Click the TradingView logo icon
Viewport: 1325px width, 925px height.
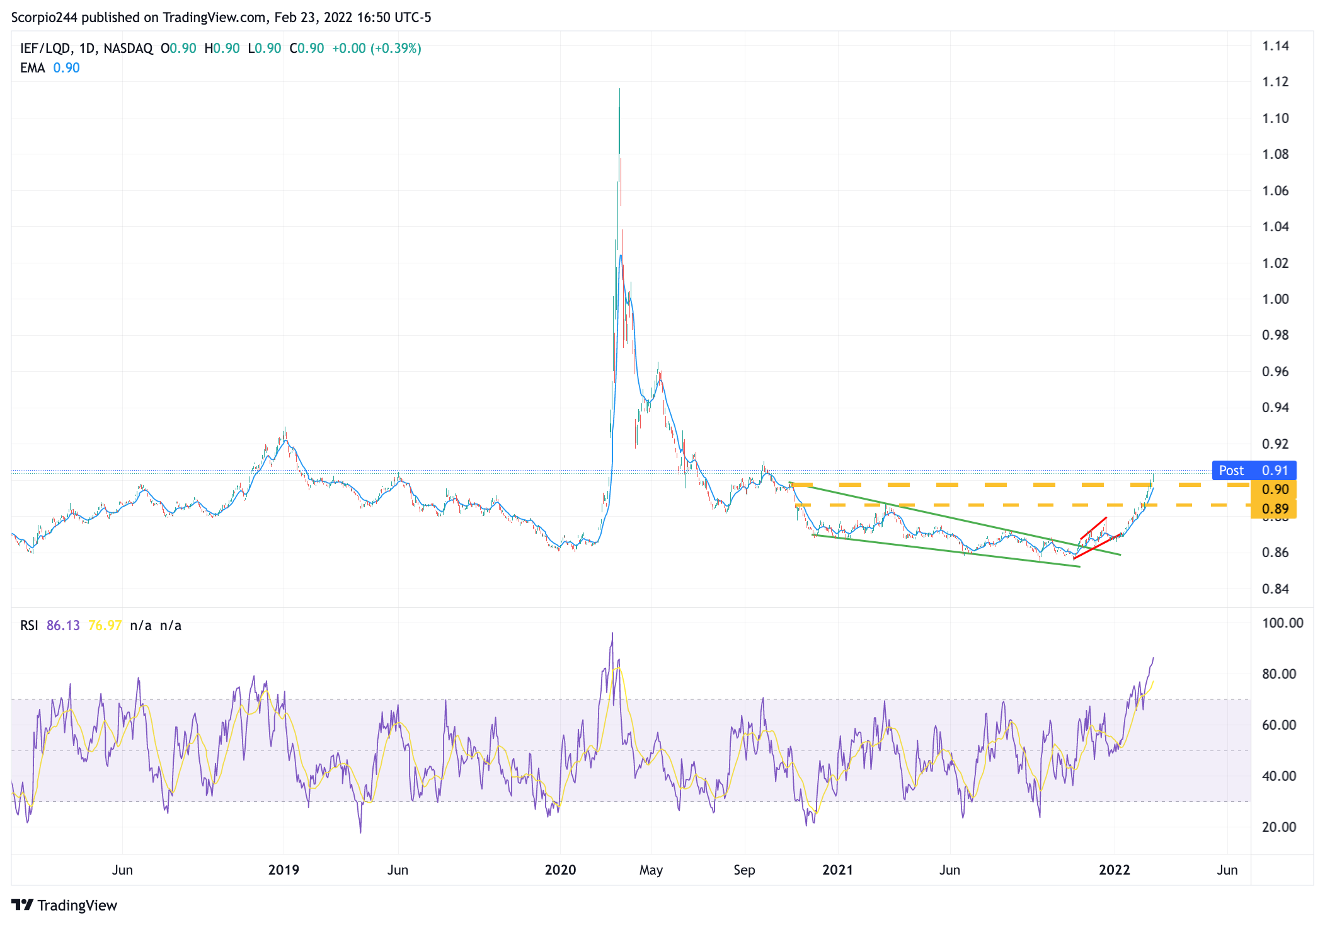23,905
